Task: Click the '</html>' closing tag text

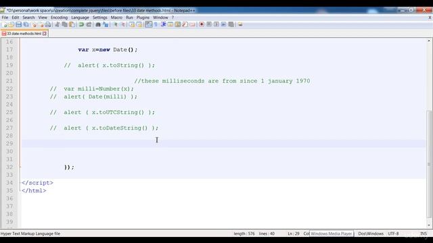Action: point(34,190)
